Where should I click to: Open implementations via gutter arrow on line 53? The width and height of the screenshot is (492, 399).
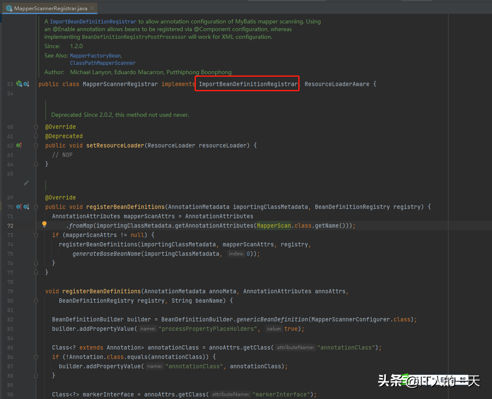(26, 84)
